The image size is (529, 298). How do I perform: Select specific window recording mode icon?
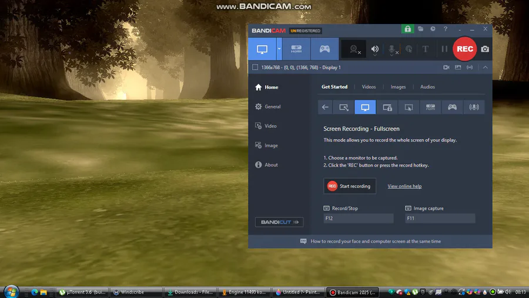(x=387, y=107)
